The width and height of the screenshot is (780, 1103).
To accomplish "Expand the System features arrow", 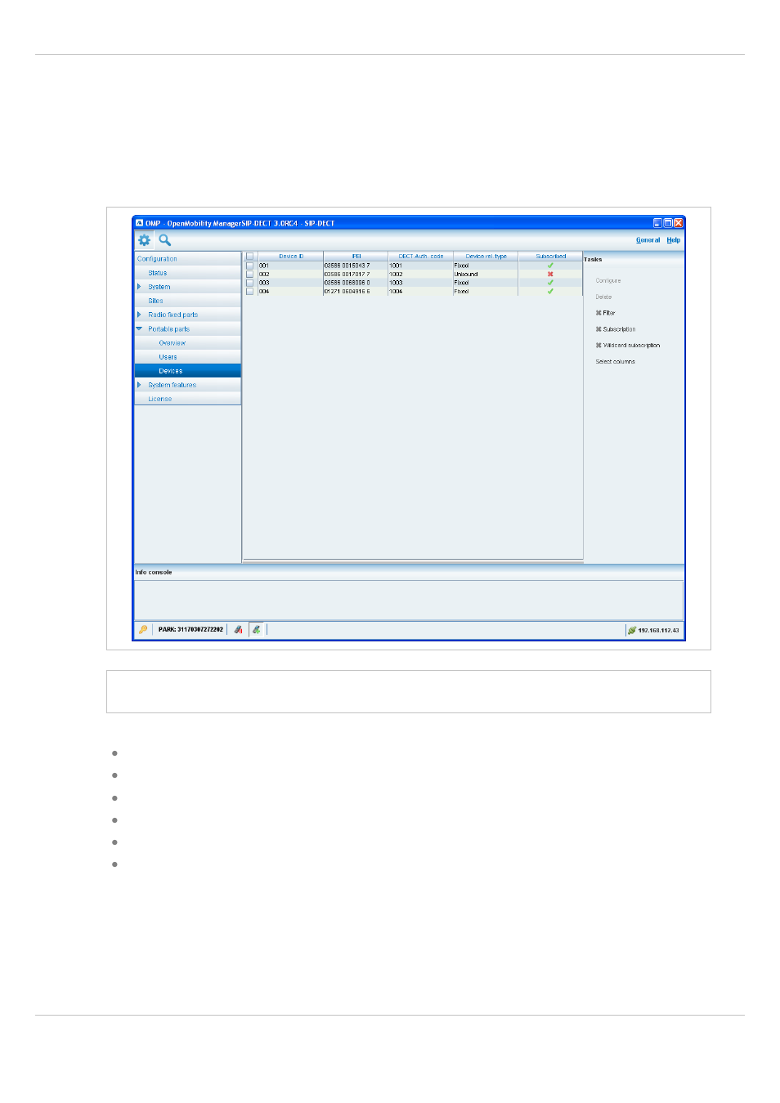I will point(139,384).
